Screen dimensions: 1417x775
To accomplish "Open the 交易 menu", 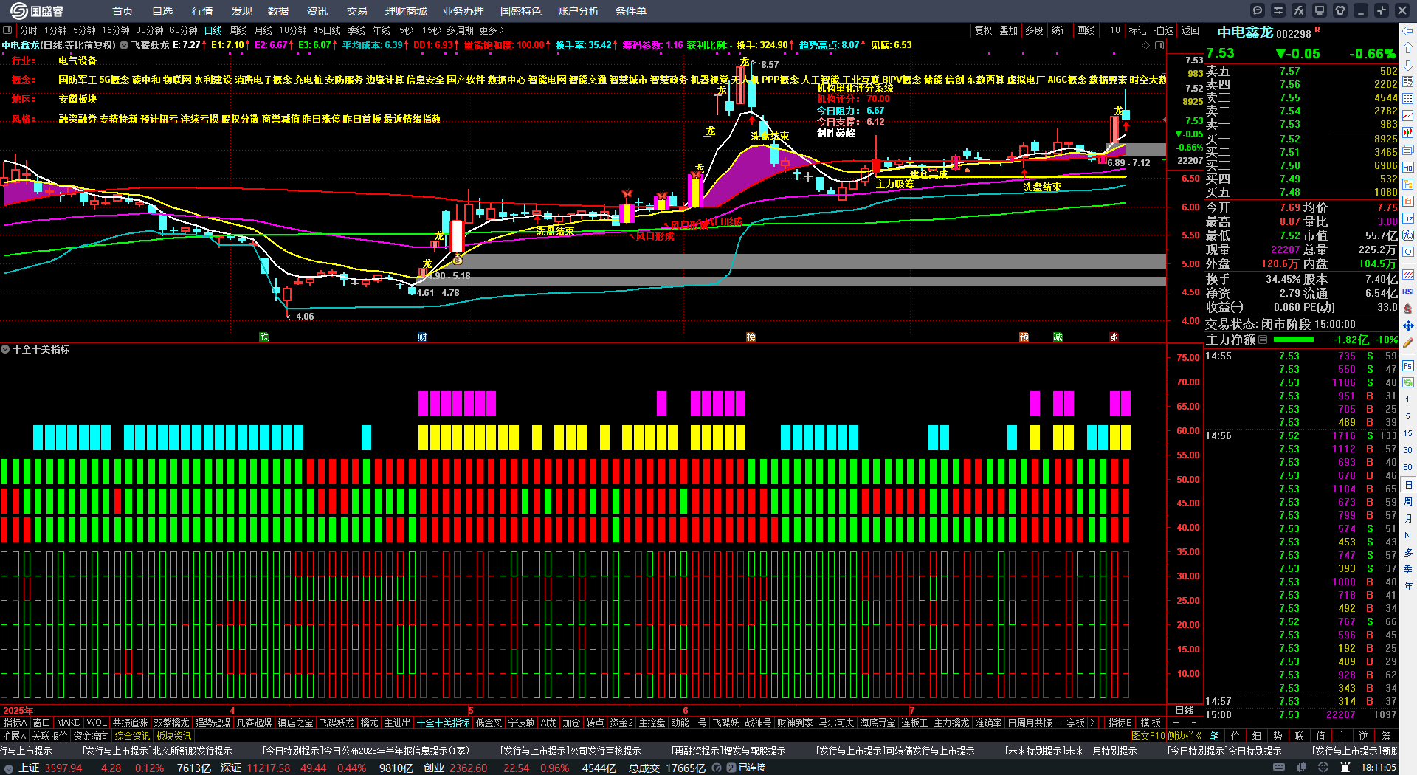I will [x=357, y=11].
